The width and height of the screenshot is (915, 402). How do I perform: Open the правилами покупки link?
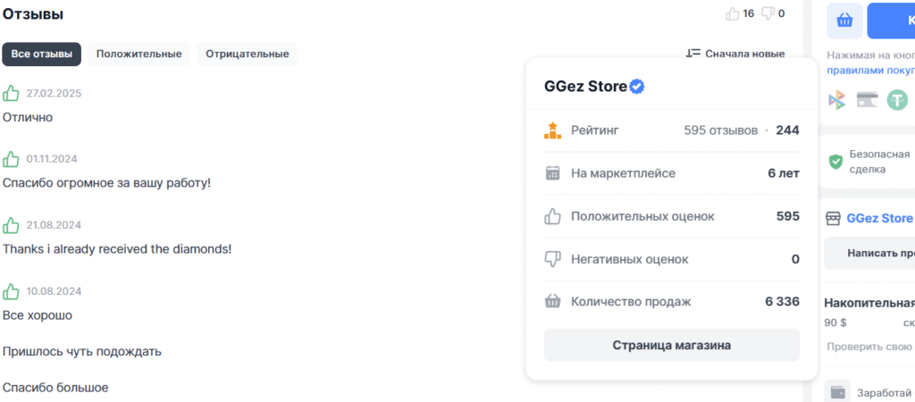870,70
